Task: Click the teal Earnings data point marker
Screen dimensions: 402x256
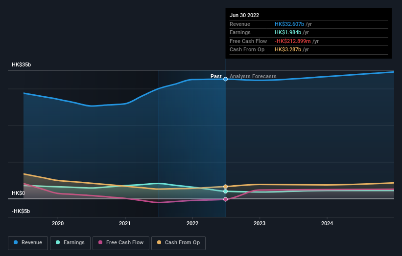Action: (225, 192)
